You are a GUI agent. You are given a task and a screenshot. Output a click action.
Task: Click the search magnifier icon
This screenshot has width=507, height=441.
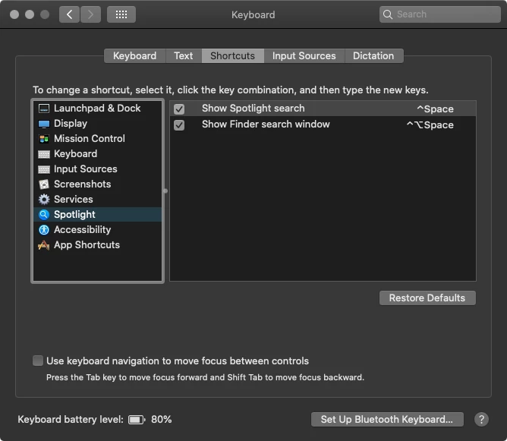[x=387, y=14]
